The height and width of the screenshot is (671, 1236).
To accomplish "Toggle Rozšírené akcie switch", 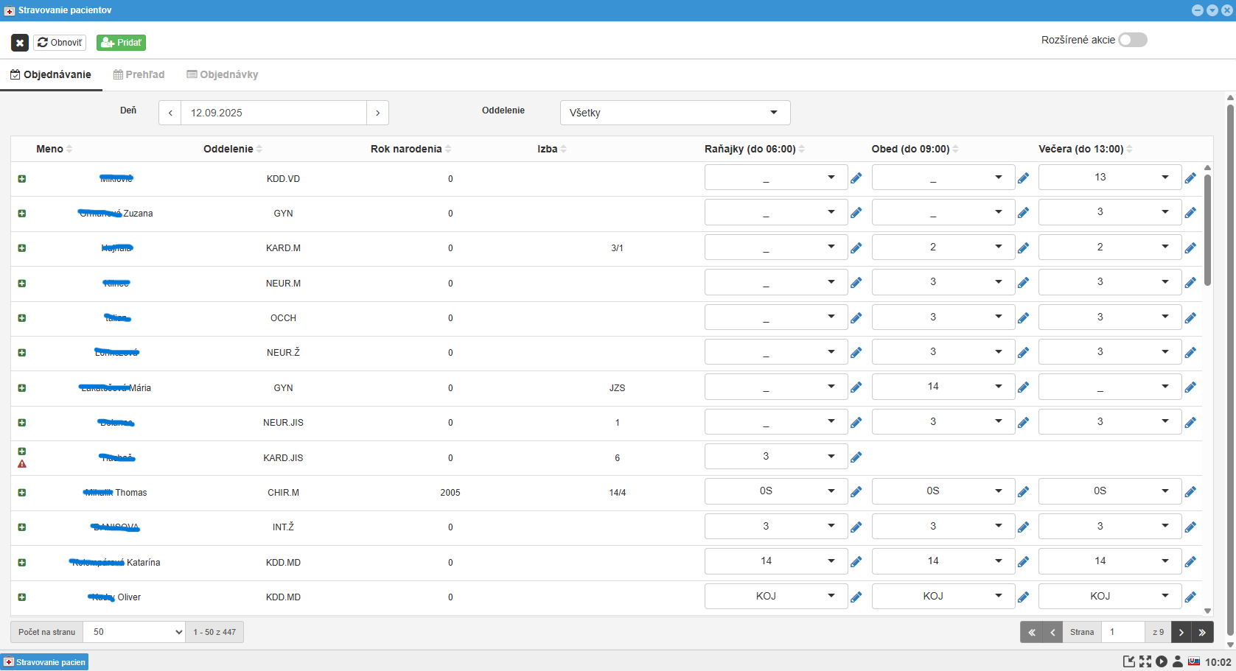I will [1132, 40].
